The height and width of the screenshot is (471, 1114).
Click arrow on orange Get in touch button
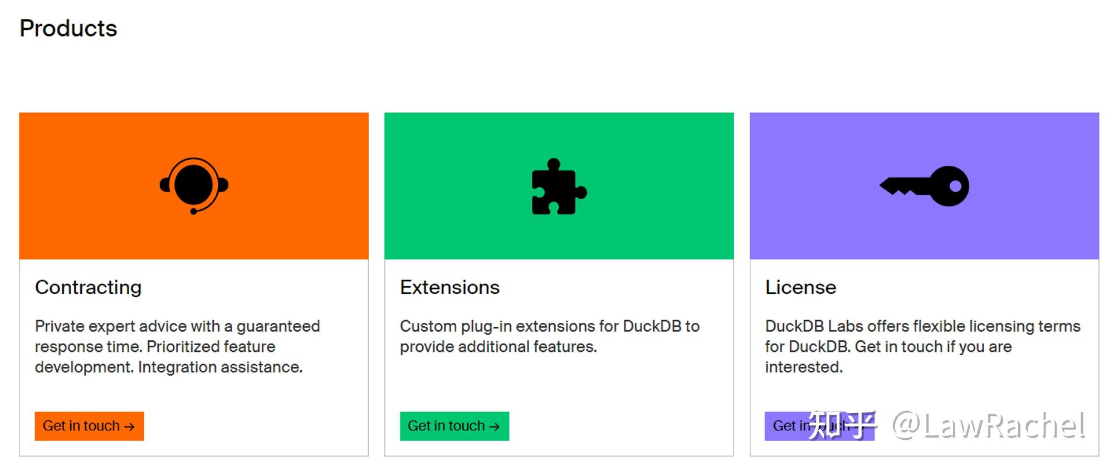point(129,426)
